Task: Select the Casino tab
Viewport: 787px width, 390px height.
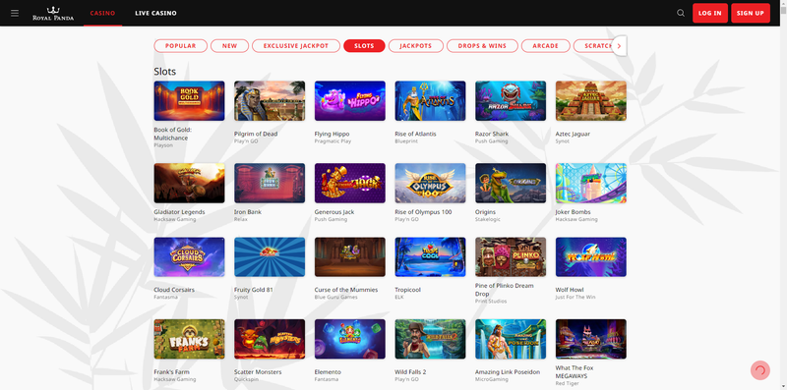Action: [102, 13]
